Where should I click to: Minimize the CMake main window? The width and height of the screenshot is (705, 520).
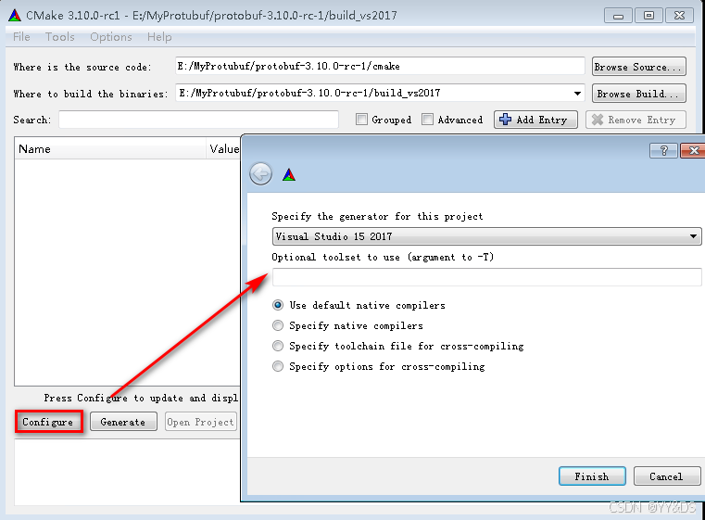[x=618, y=16]
